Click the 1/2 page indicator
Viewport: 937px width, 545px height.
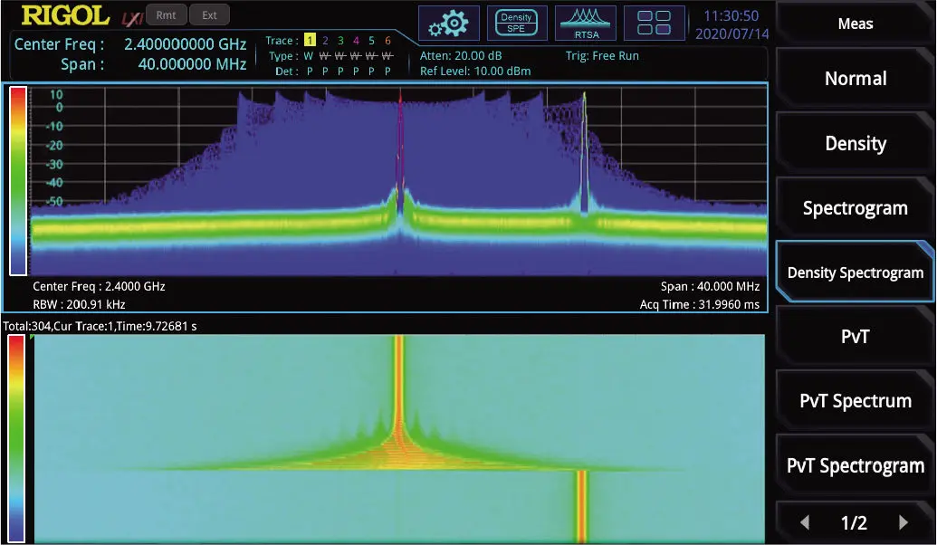854,523
